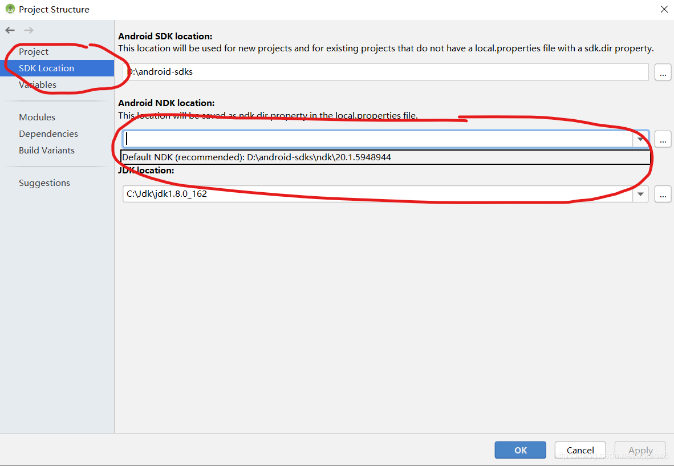The width and height of the screenshot is (674, 466).
Task: Click the Apply button
Action: coord(640,450)
